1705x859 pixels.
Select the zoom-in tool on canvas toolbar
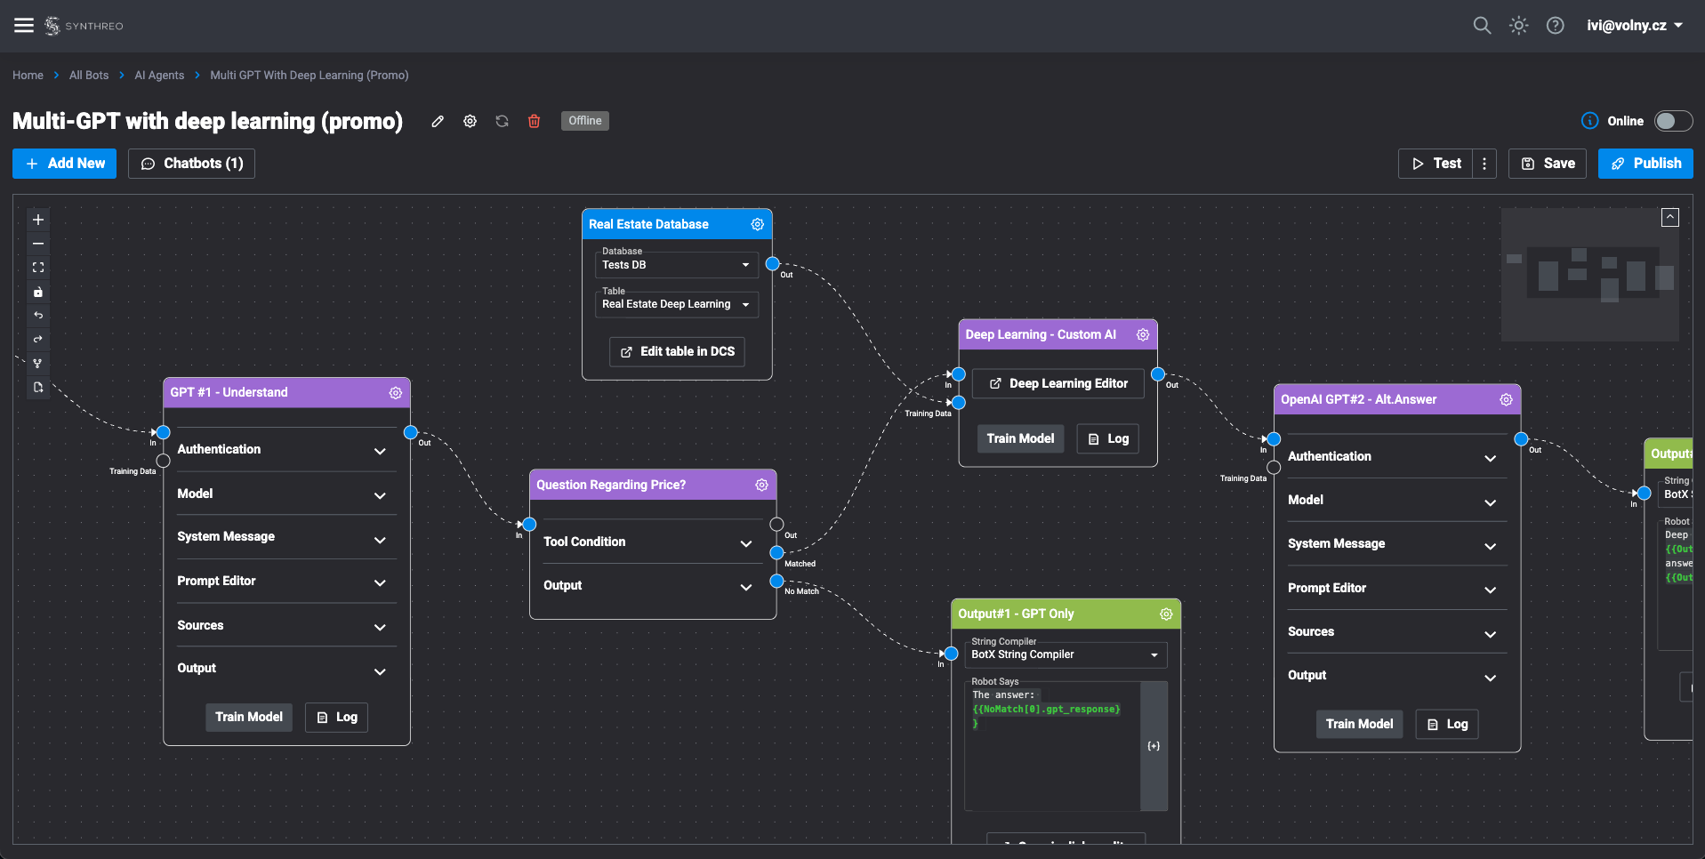coord(37,219)
